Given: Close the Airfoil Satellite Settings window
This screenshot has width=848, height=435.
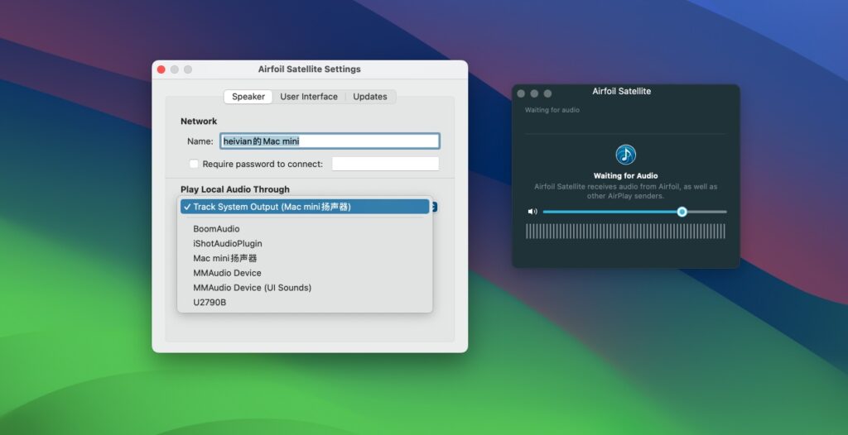Looking at the screenshot, I should tap(161, 69).
